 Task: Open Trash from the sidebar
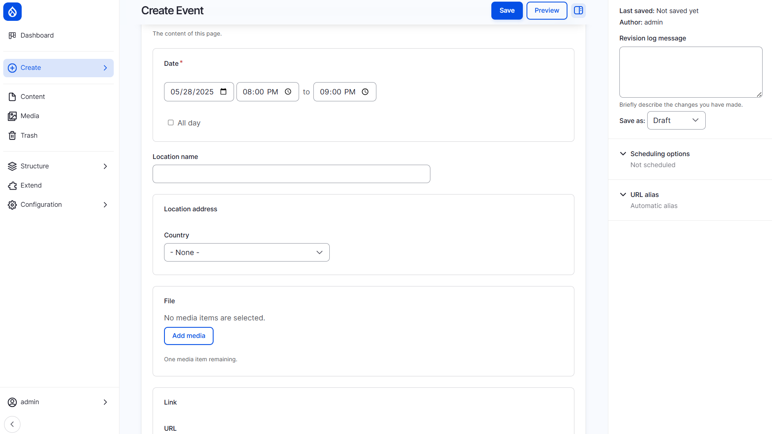pyautogui.click(x=29, y=135)
